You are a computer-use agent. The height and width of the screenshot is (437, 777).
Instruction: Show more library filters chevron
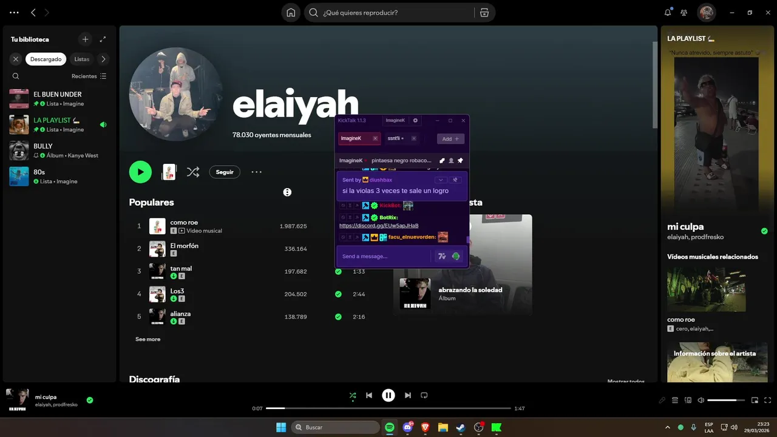coord(103,59)
